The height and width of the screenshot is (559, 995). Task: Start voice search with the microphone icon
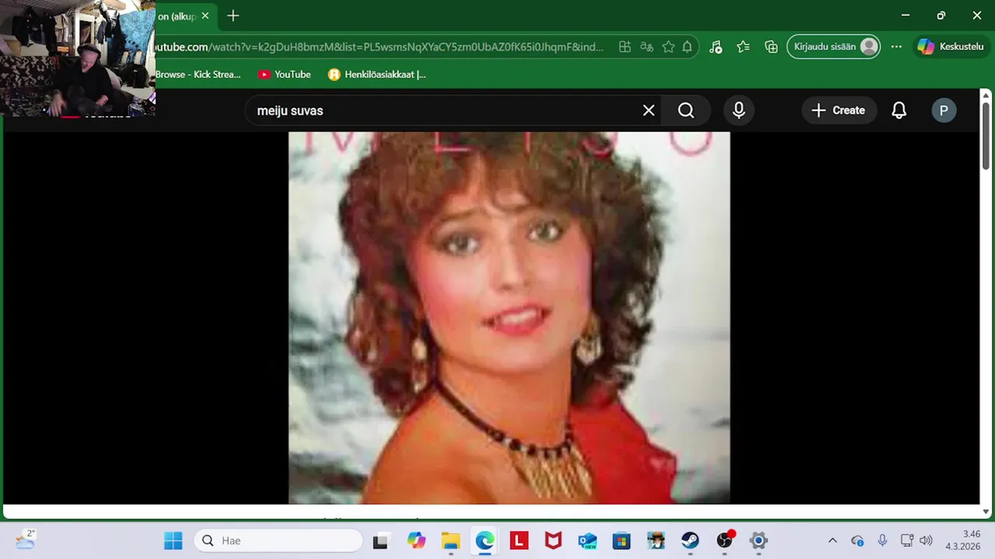click(738, 110)
